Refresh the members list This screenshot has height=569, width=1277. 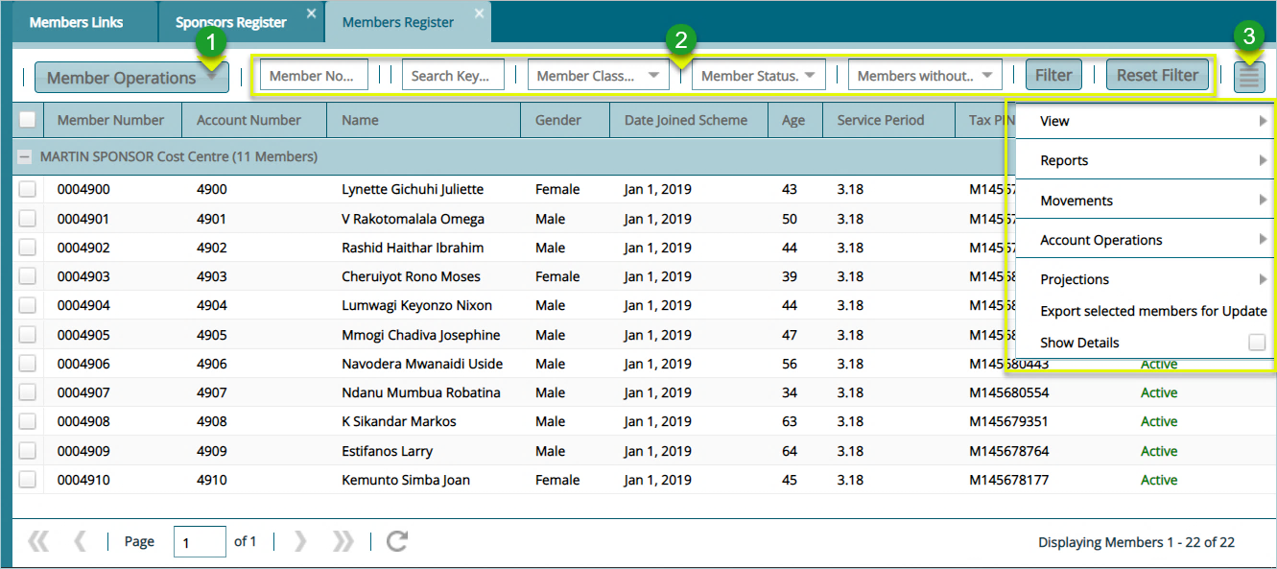394,540
